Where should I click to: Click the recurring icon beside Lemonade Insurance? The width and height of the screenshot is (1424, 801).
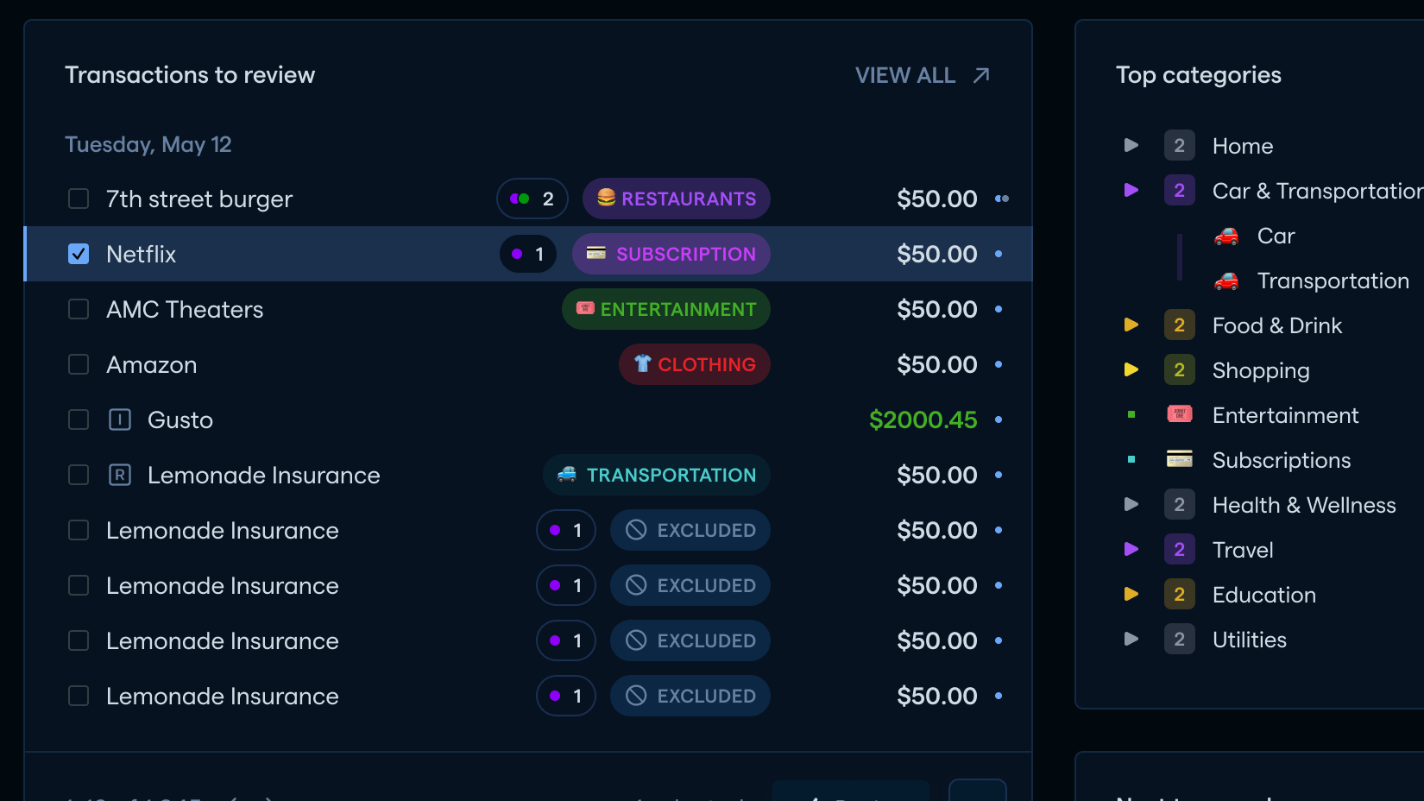click(x=120, y=475)
